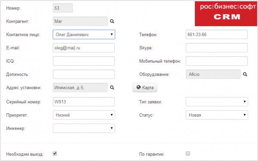258x161 pixels.
Task: Focus the Серийный номер field with W913
Action: coord(84,102)
